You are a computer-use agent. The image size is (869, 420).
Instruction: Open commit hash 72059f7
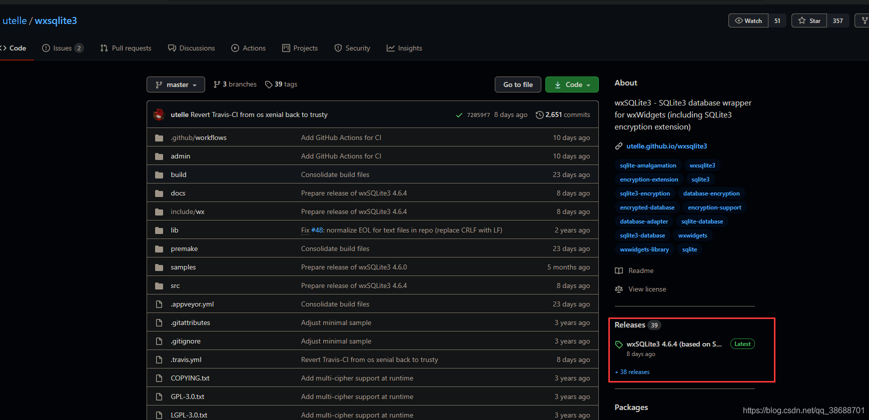[478, 115]
